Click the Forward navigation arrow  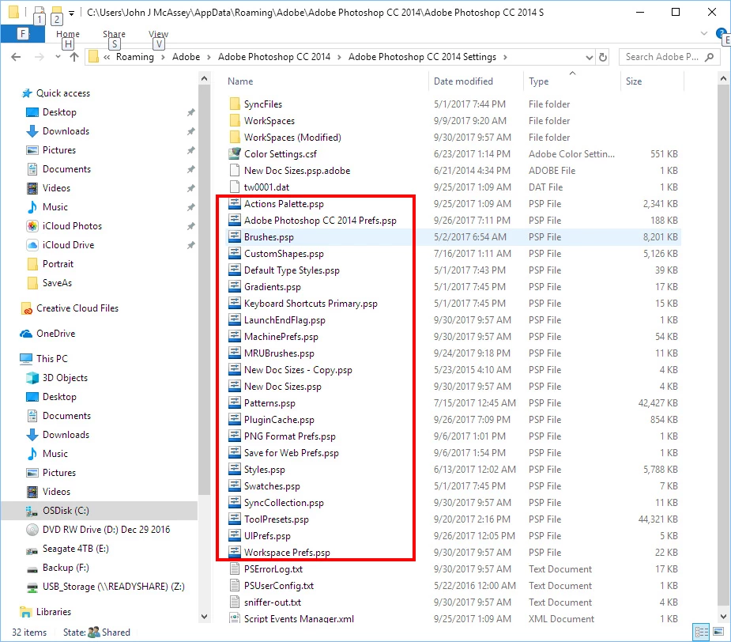tap(40, 57)
